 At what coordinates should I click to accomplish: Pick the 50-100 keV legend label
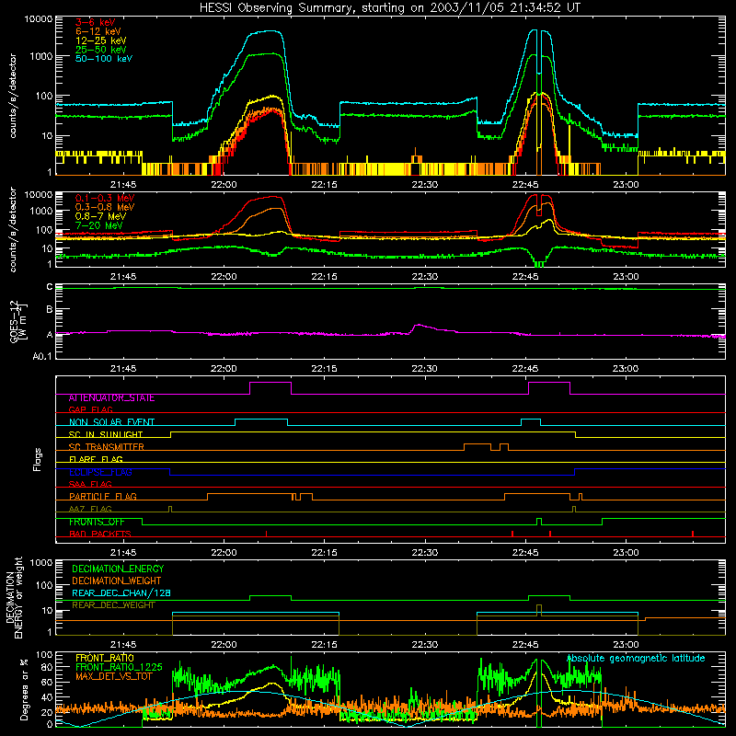tap(104, 59)
